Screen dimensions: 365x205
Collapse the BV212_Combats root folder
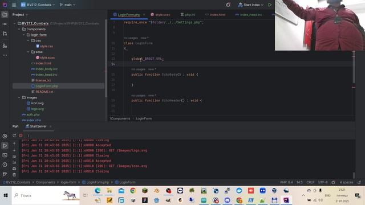click(15, 23)
